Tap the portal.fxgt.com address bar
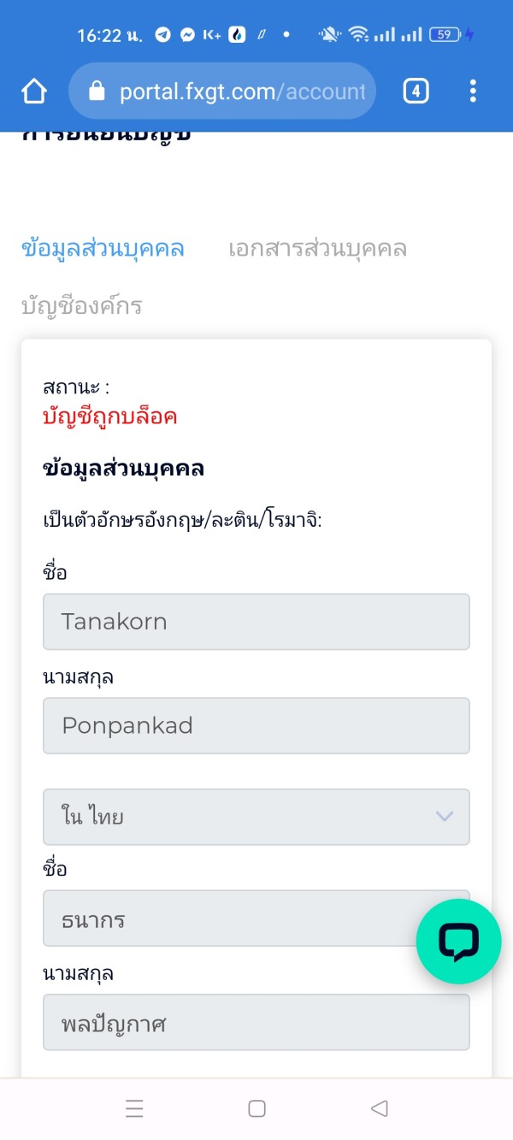The height and width of the screenshot is (1140, 513). coord(241,92)
